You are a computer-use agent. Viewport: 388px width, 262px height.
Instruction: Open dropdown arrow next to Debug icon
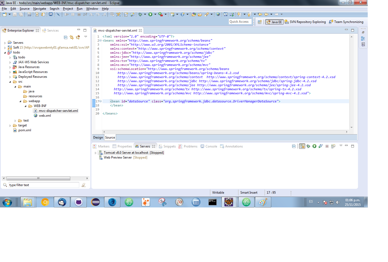coord(145,14)
